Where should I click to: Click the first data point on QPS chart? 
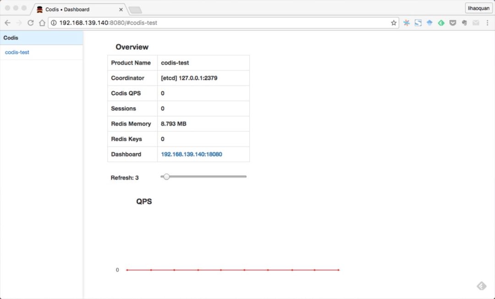point(127,270)
